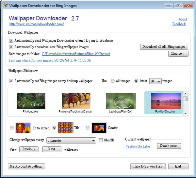The height and width of the screenshot is (178, 196).
Task: Open the Feedback link
Action: [179, 24]
